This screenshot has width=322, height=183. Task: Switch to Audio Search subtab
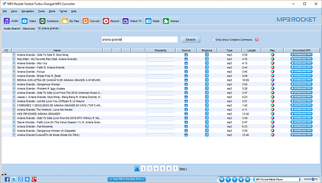[x=12, y=29]
